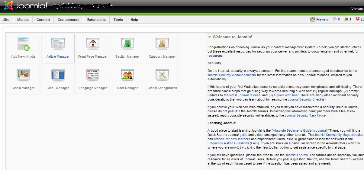Open the Add New Article icon

tap(23, 48)
